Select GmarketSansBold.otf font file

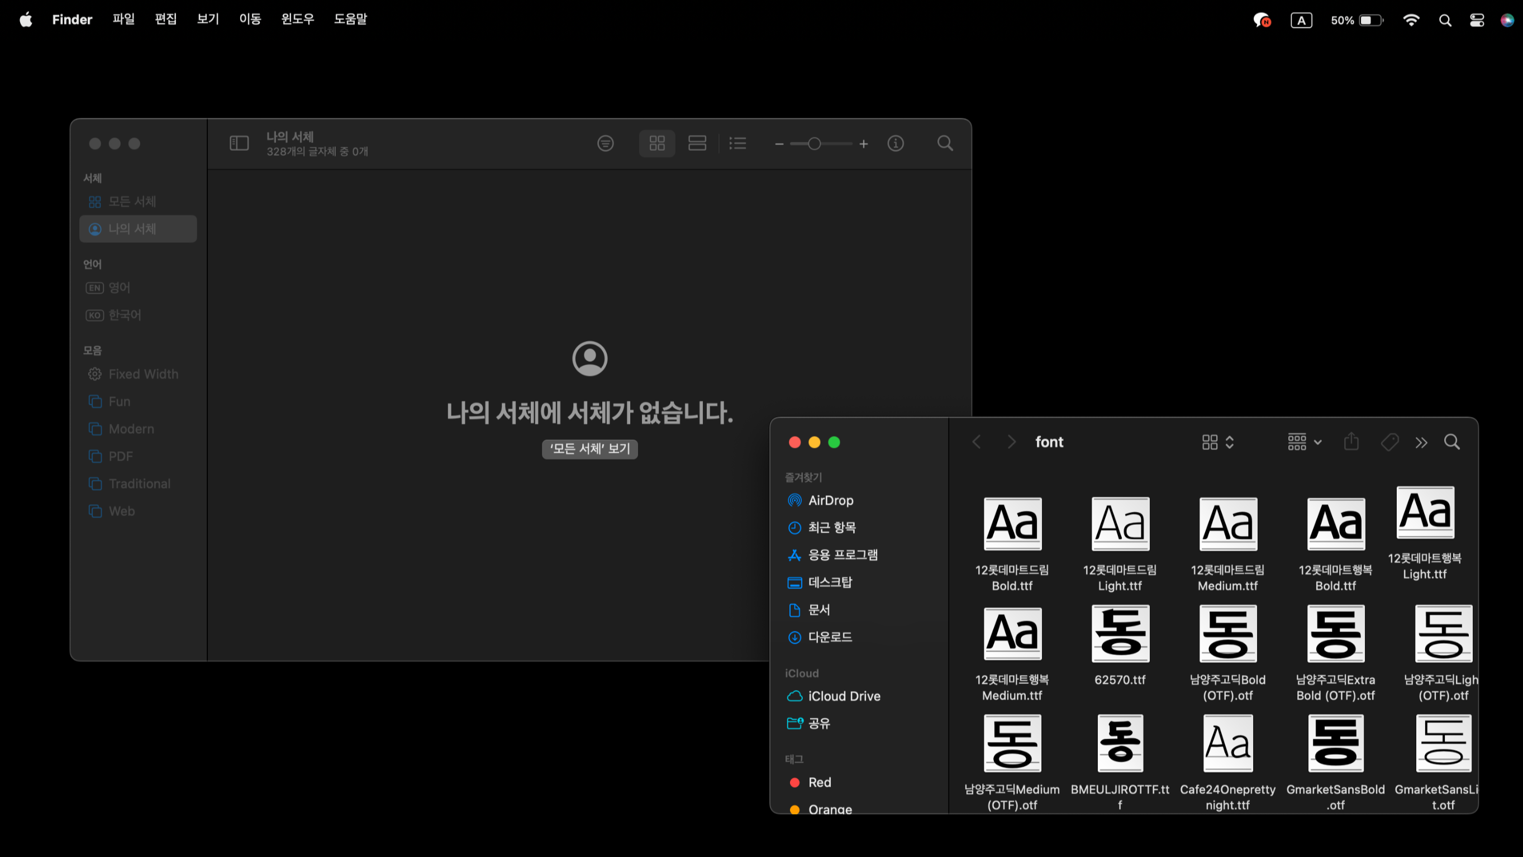[1336, 743]
